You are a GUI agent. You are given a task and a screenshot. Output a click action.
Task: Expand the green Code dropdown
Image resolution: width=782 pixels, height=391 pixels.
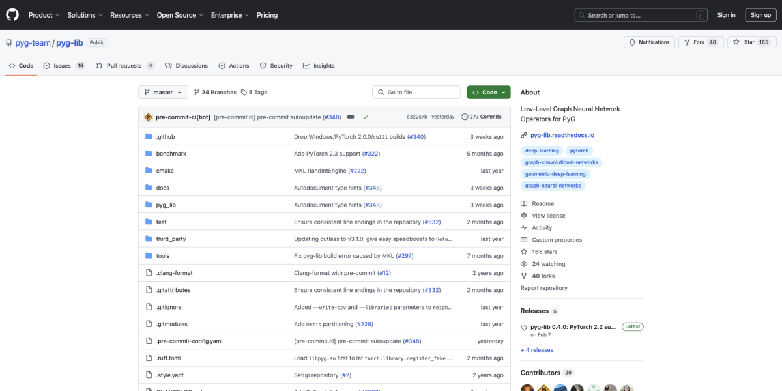click(489, 93)
